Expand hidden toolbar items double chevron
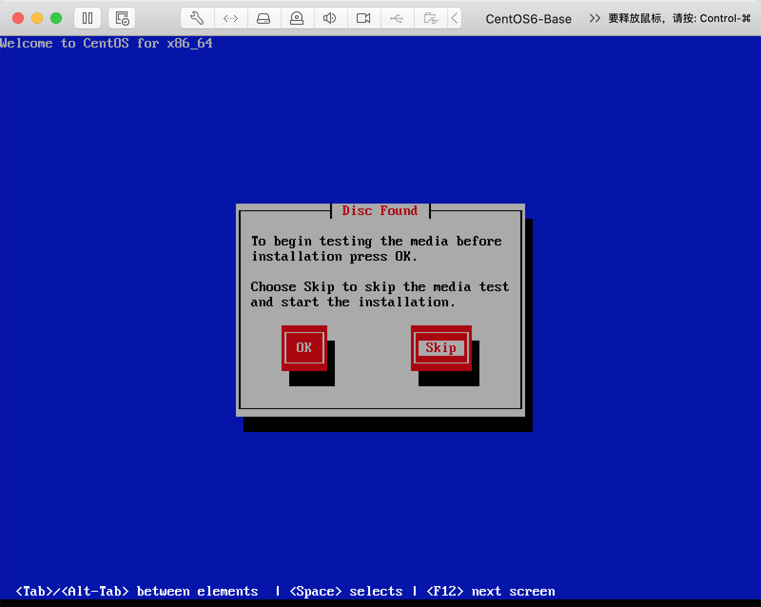Image resolution: width=761 pixels, height=607 pixels. [x=595, y=19]
